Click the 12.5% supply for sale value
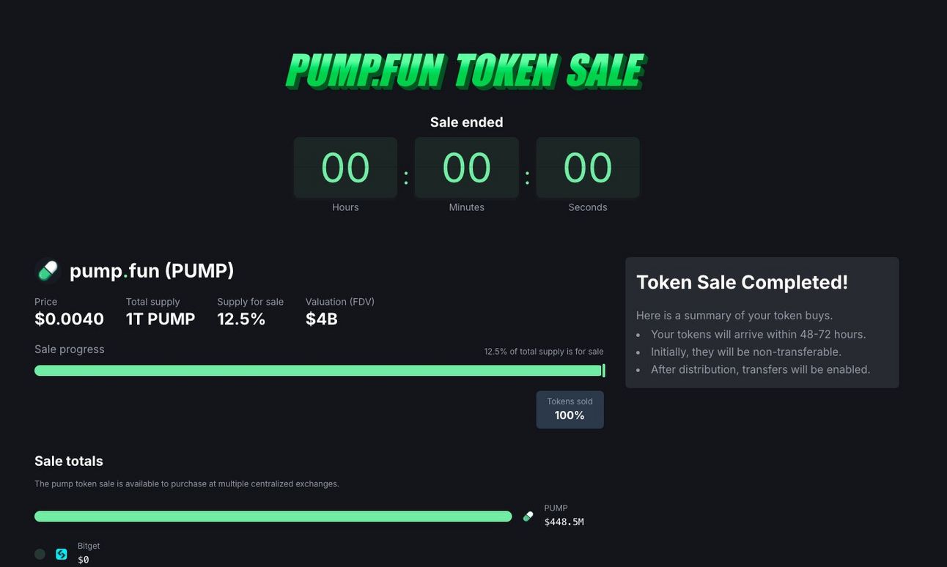This screenshot has height=567, width=947. click(241, 319)
